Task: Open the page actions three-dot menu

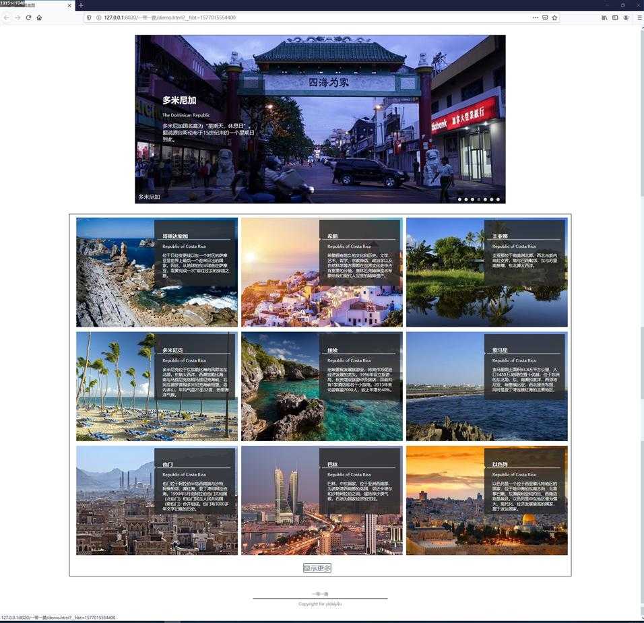Action: coord(536,18)
